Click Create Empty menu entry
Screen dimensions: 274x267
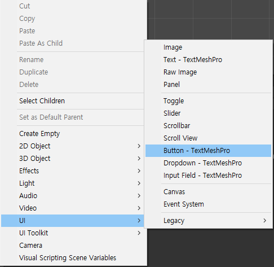pyautogui.click(x=73, y=134)
